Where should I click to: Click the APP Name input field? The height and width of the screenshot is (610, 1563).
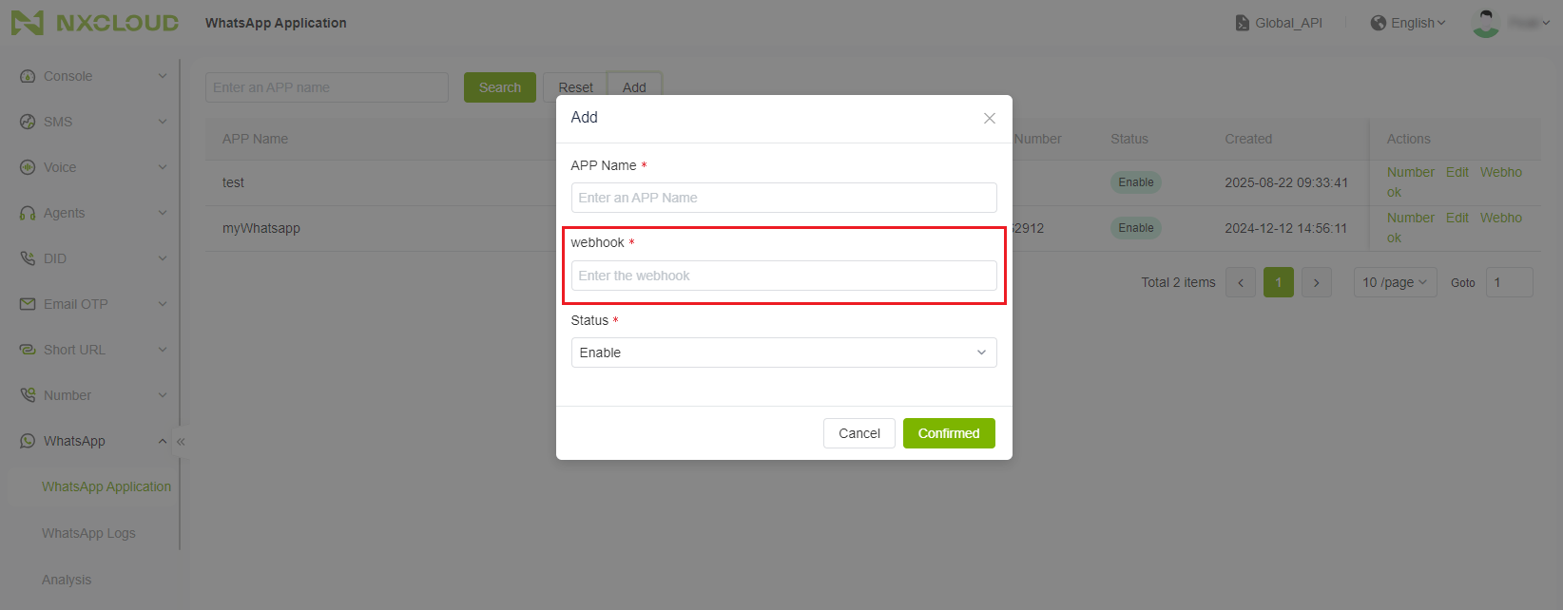783,198
